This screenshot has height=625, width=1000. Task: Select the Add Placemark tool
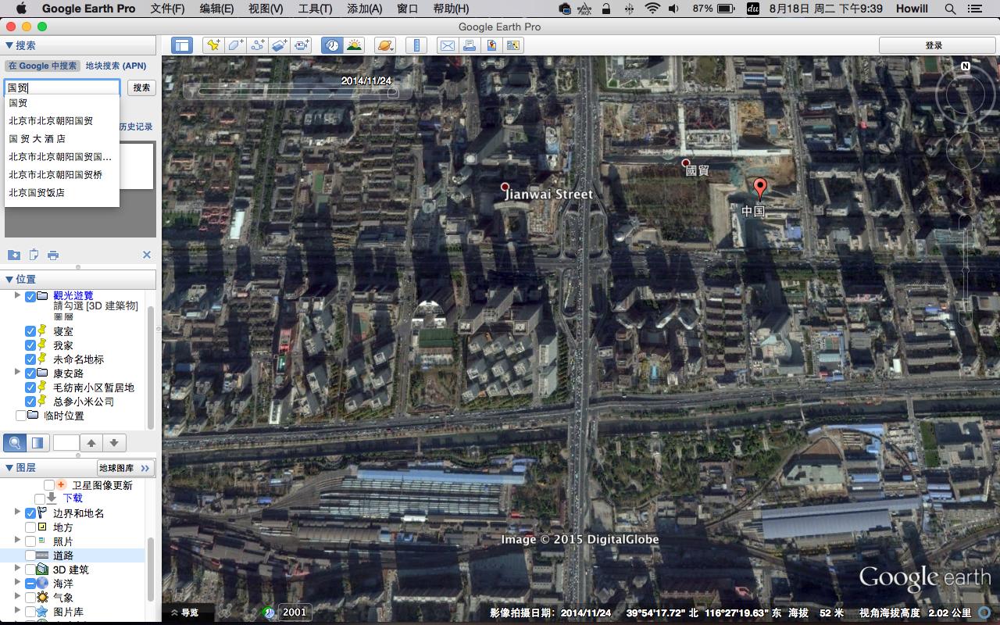(x=212, y=45)
